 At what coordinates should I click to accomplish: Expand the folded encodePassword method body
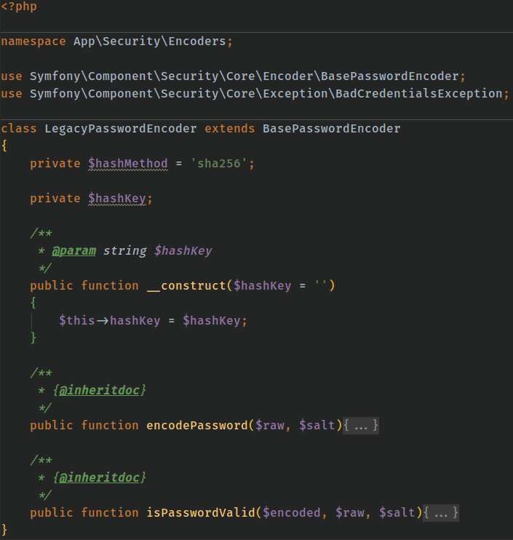(361, 425)
